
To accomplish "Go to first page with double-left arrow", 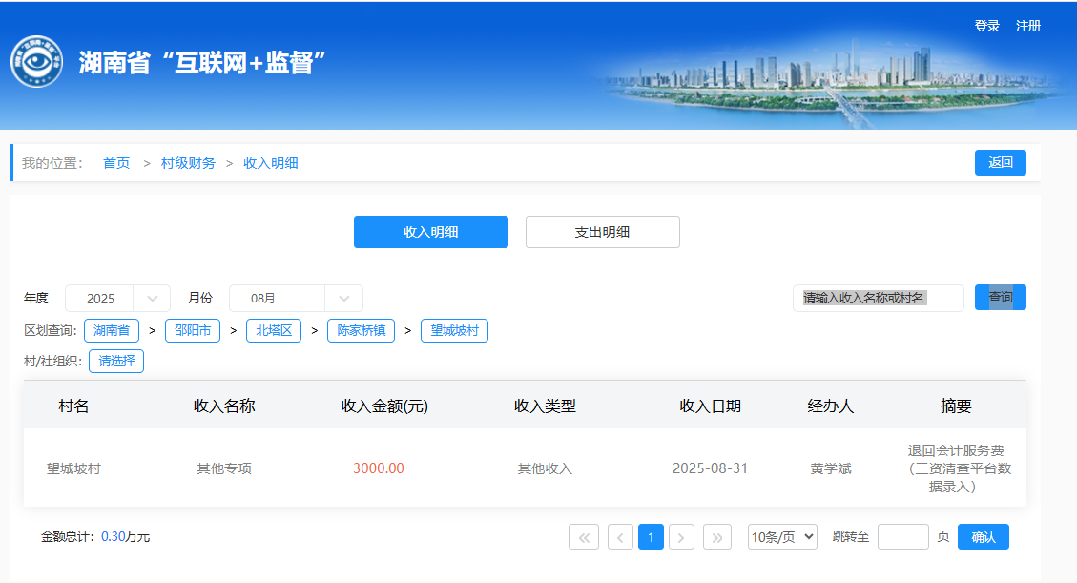I will [x=584, y=537].
